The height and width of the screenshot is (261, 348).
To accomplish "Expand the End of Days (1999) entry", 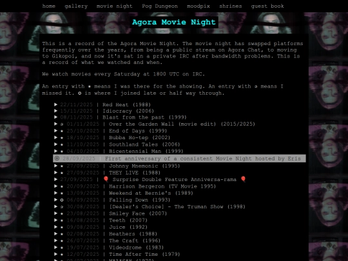I will (x=56, y=131).
